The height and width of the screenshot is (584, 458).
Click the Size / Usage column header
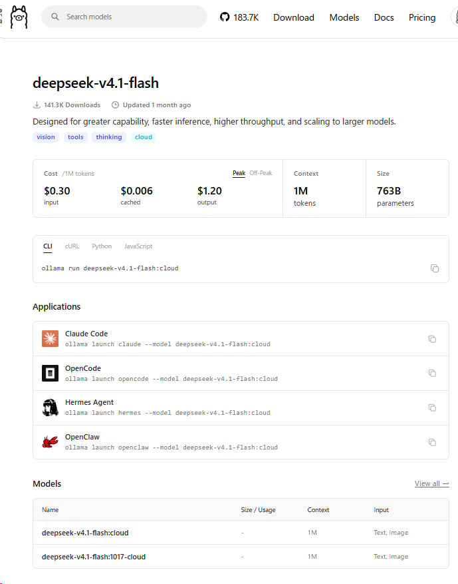tap(258, 510)
